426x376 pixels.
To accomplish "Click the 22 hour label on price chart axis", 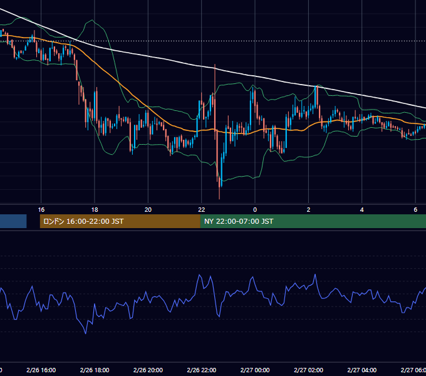I will tap(202, 210).
